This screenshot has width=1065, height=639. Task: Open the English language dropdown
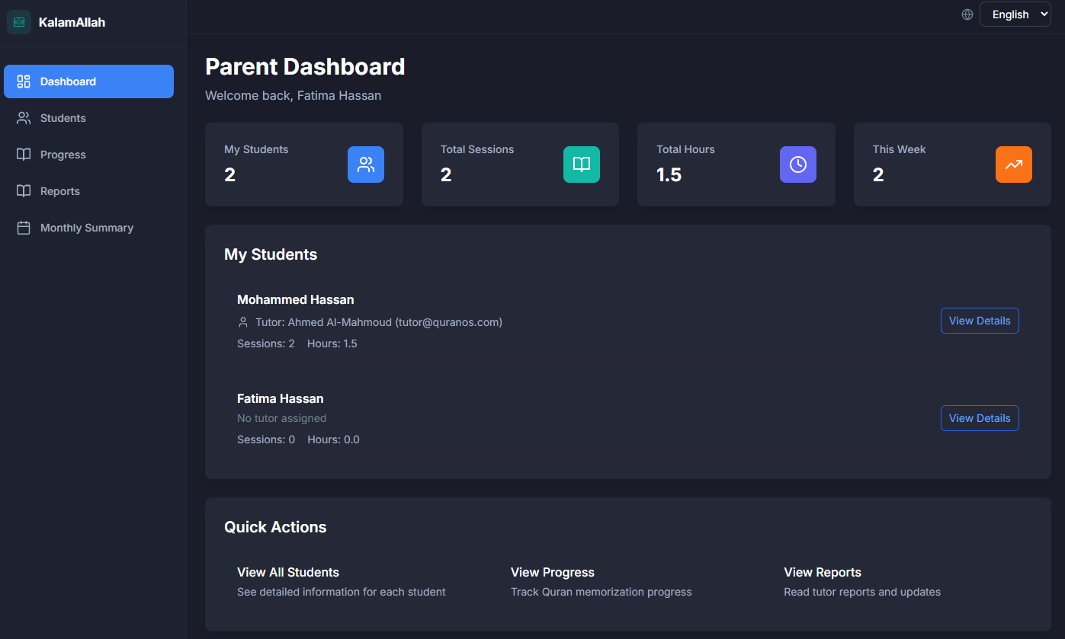coord(1015,14)
